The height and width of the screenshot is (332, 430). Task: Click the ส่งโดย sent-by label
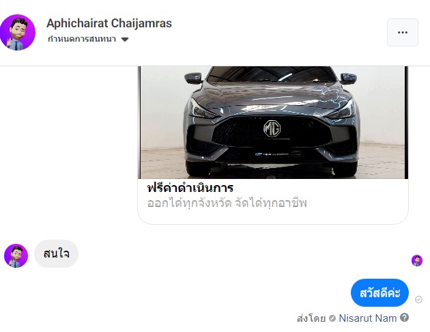click(x=311, y=318)
